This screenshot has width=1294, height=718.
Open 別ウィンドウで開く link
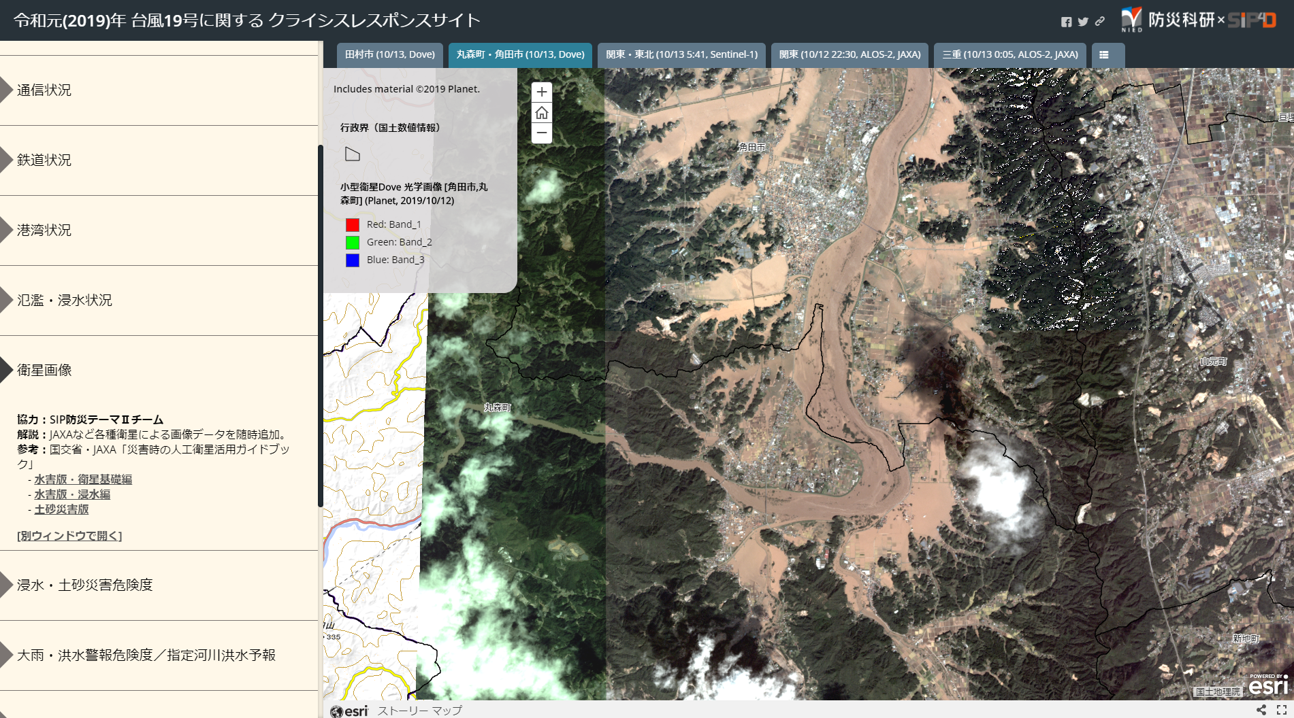(69, 536)
